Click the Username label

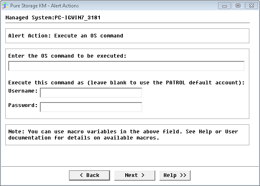pos(23,91)
